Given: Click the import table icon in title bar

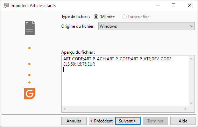Looking at the screenshot, I should (x=6, y=6).
